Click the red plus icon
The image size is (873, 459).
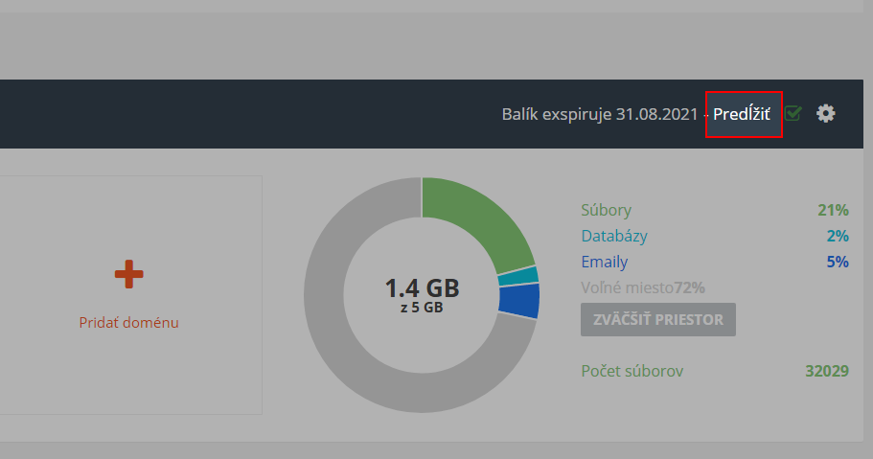(x=128, y=275)
